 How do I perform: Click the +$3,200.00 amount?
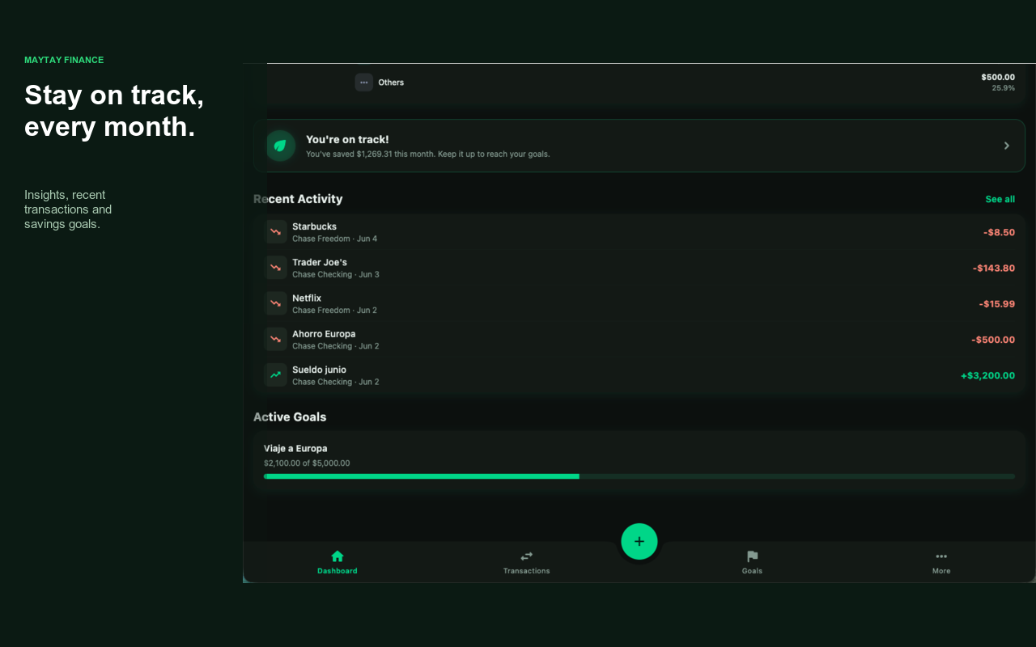point(987,375)
